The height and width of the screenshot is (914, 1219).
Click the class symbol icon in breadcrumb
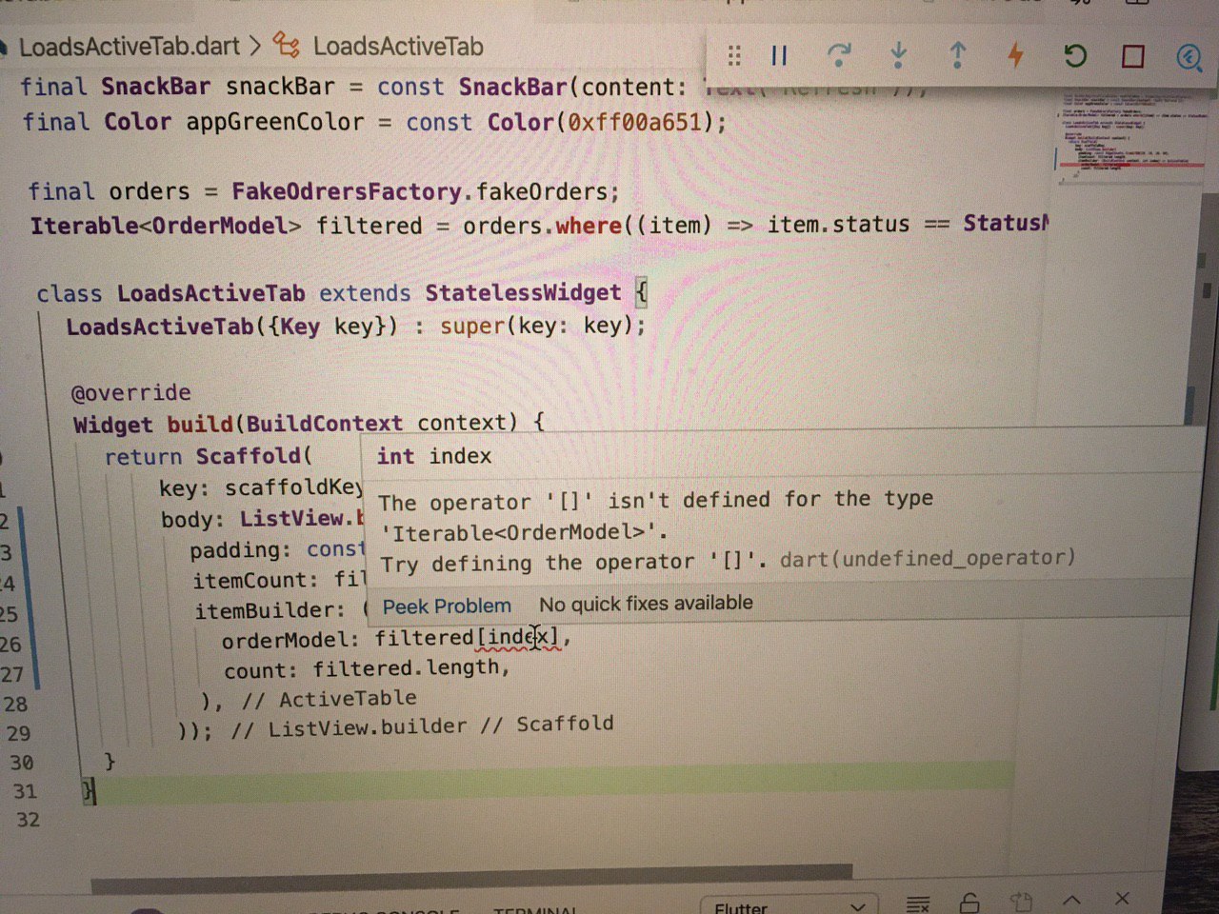287,45
